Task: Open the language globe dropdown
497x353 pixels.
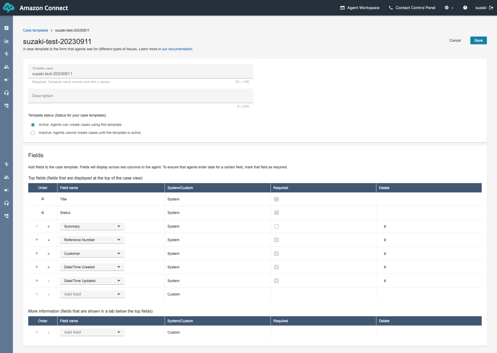Action: pyautogui.click(x=449, y=8)
